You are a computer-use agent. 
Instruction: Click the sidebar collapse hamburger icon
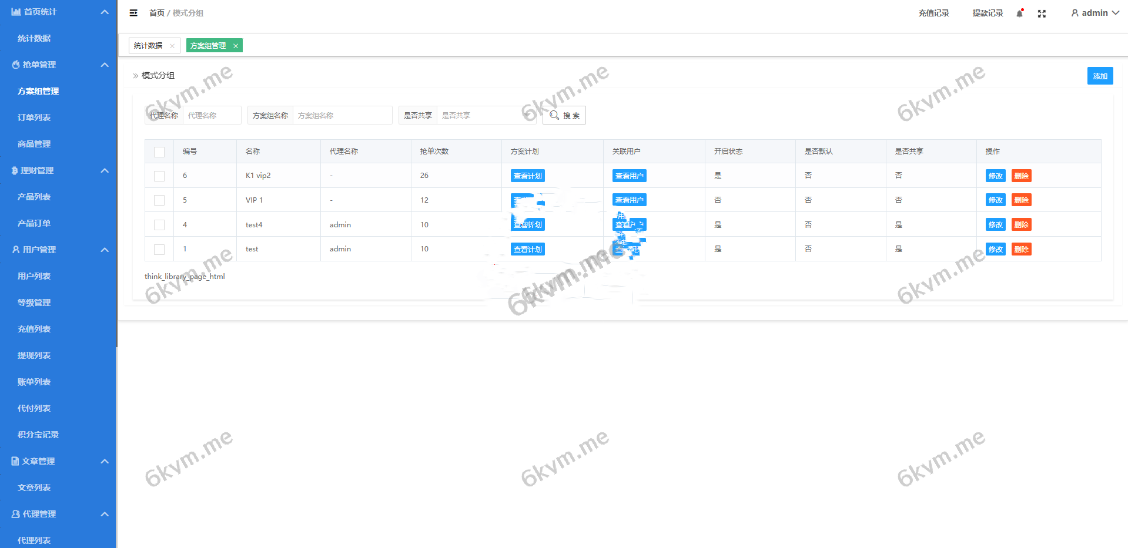click(x=133, y=13)
